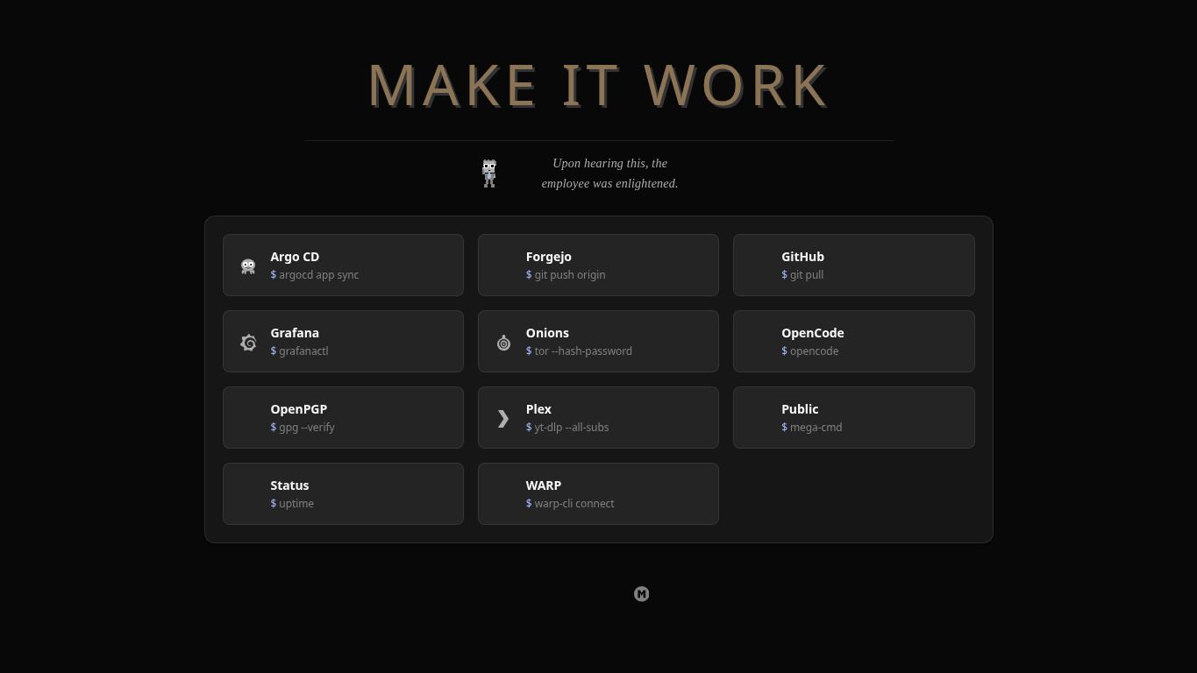
Task: Launch the WARP service card
Action: (x=598, y=493)
